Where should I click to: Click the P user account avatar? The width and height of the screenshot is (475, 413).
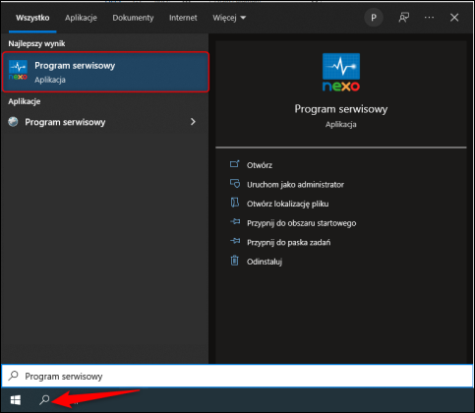point(374,18)
